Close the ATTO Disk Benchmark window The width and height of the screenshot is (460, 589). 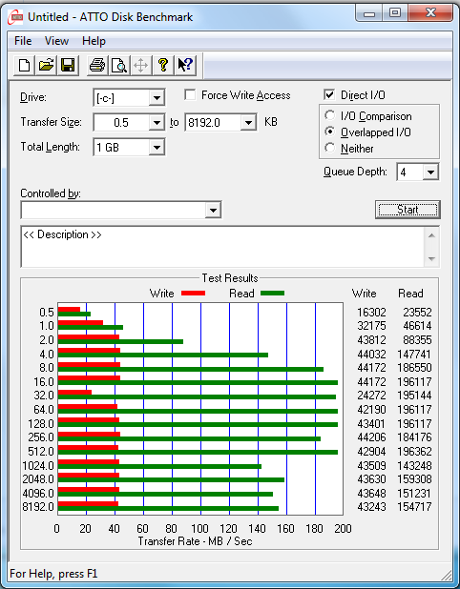pyautogui.click(x=430, y=14)
